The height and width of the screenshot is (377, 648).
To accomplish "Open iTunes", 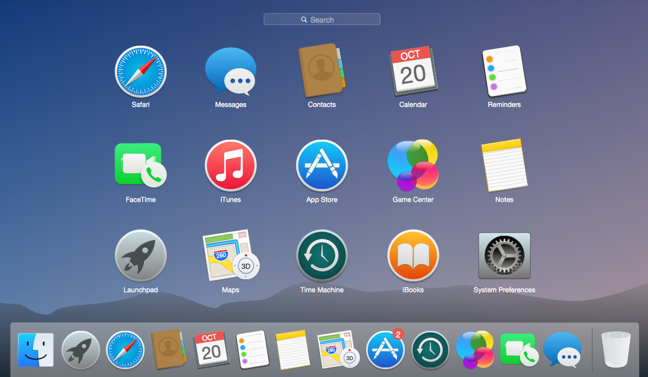I will 231,166.
